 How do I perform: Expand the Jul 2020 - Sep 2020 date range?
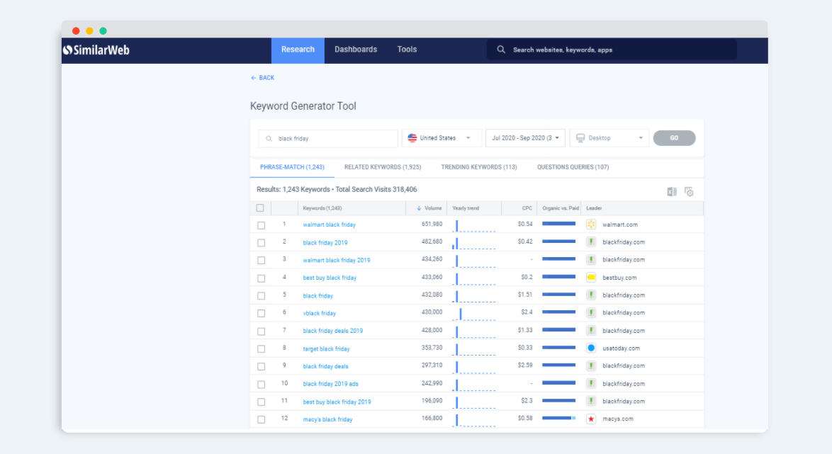pyautogui.click(x=525, y=138)
